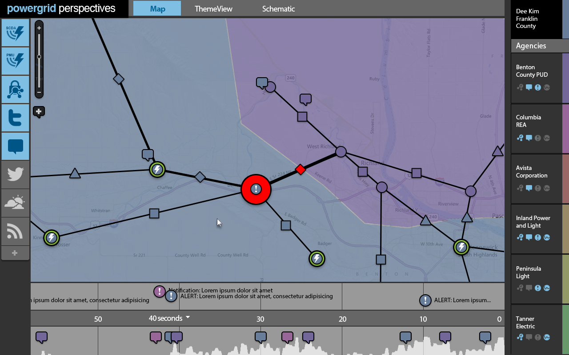Zoom in with the map plus button
The width and height of the screenshot is (569, 355).
pyautogui.click(x=39, y=28)
